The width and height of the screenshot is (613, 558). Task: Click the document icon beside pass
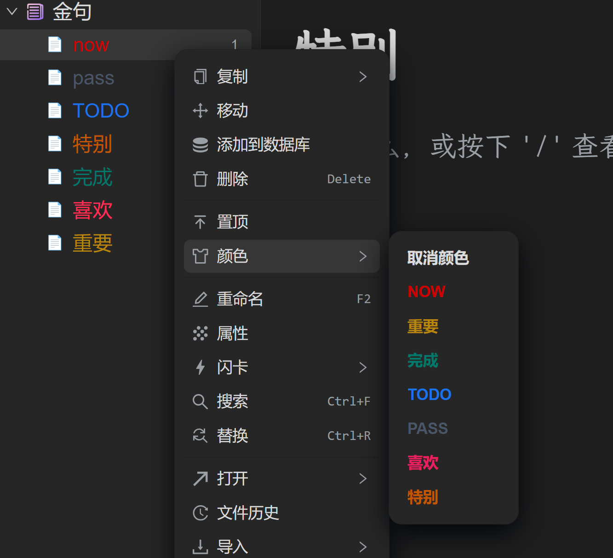(x=55, y=78)
